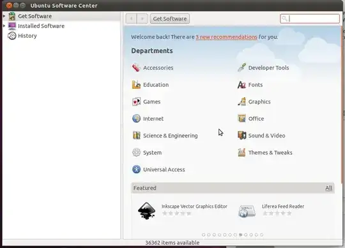Click the highlighted featured carousel dot
This screenshot has height=248, width=345.
pos(240,235)
